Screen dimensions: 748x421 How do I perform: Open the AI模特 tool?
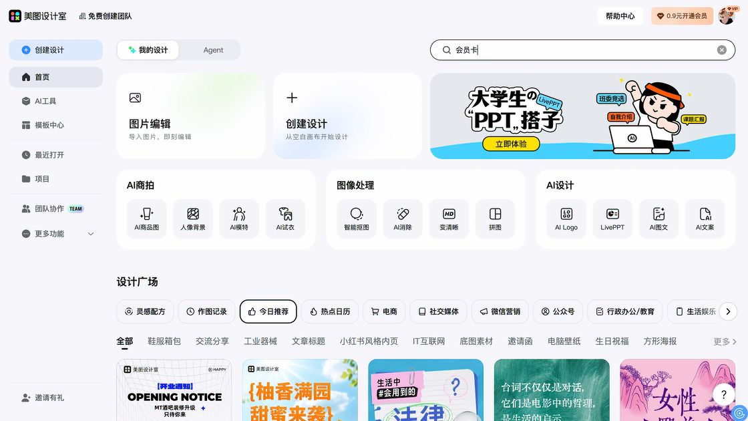239,219
